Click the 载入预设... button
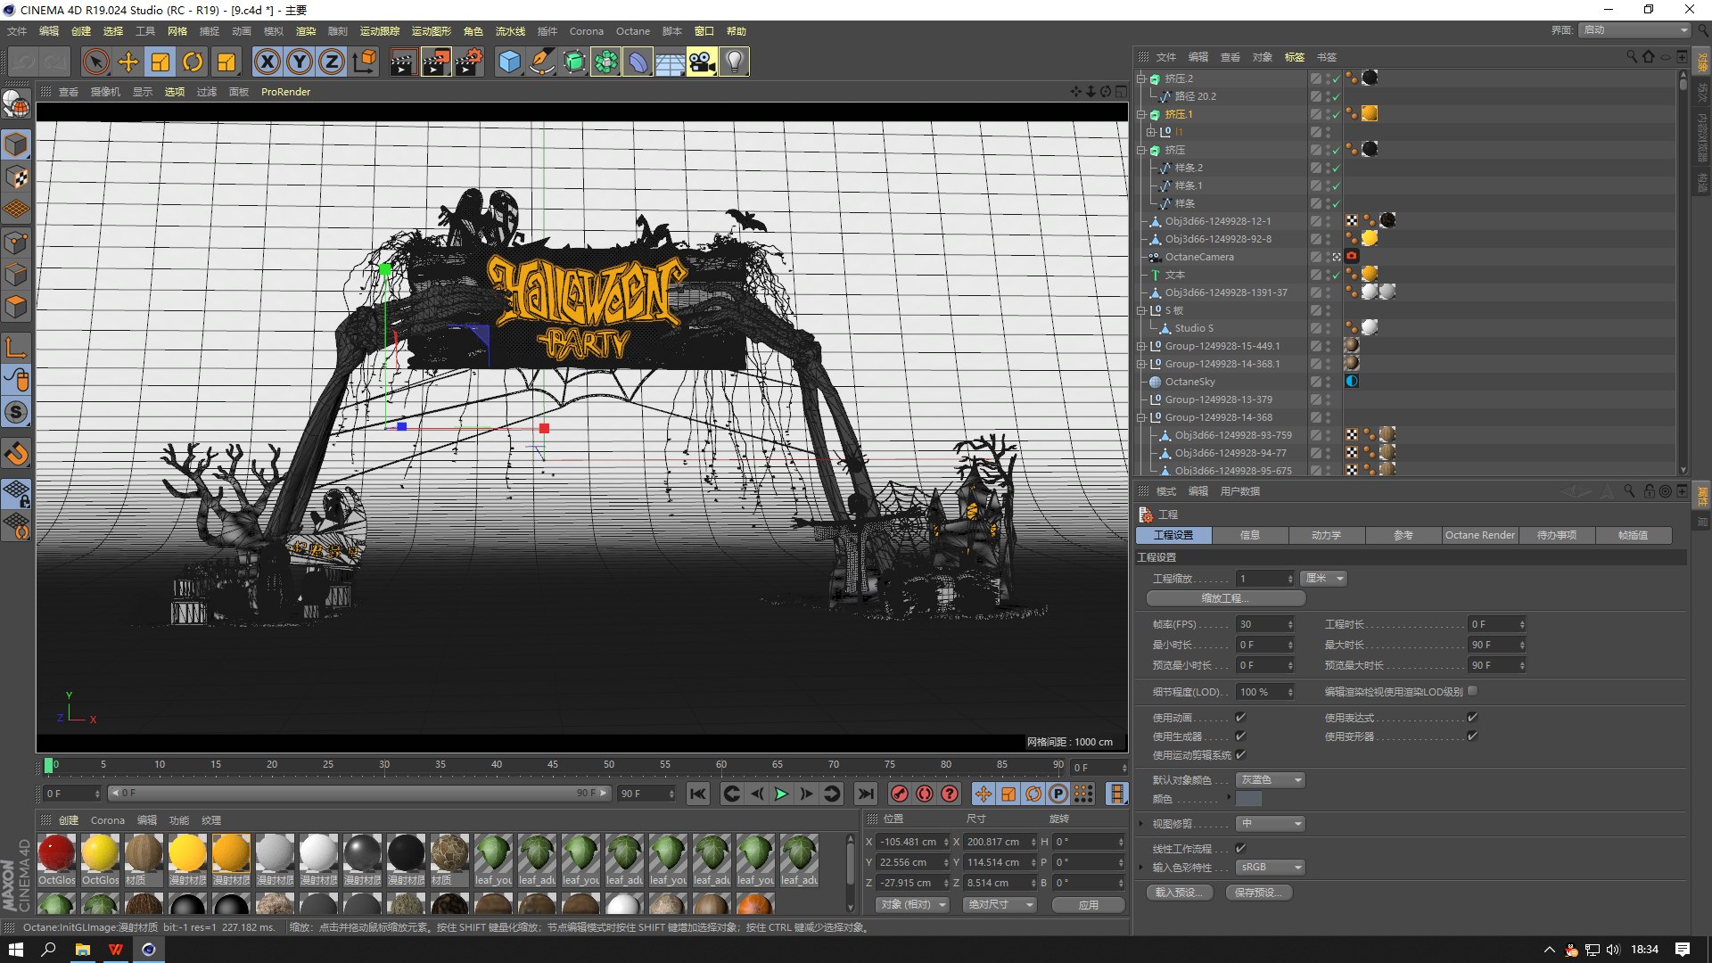This screenshot has height=963, width=1712. (1179, 893)
